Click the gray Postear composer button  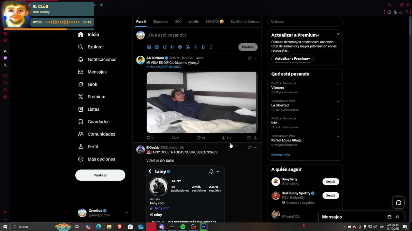pos(248,47)
